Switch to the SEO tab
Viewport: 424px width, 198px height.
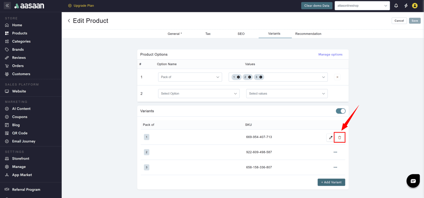241,34
